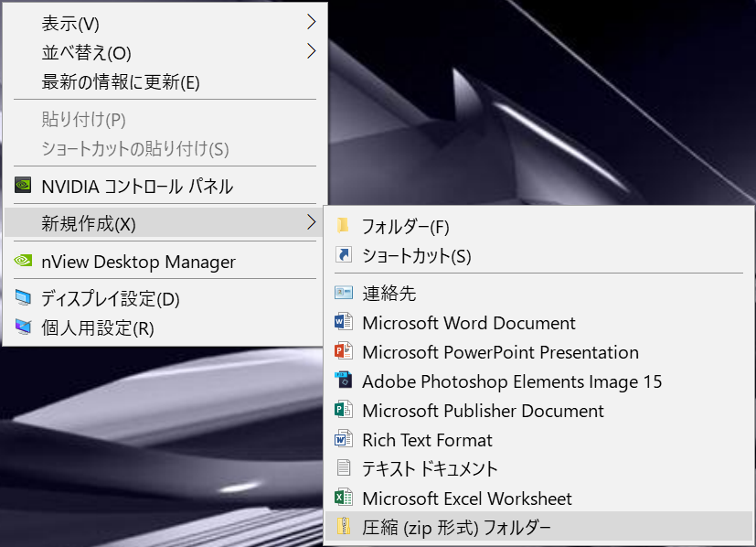Create a new ショートカット(S)
The image size is (756, 547).
point(539,255)
